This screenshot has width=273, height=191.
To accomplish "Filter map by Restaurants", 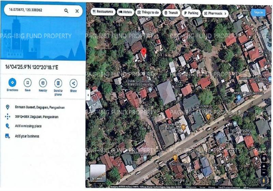I will coord(103,12).
